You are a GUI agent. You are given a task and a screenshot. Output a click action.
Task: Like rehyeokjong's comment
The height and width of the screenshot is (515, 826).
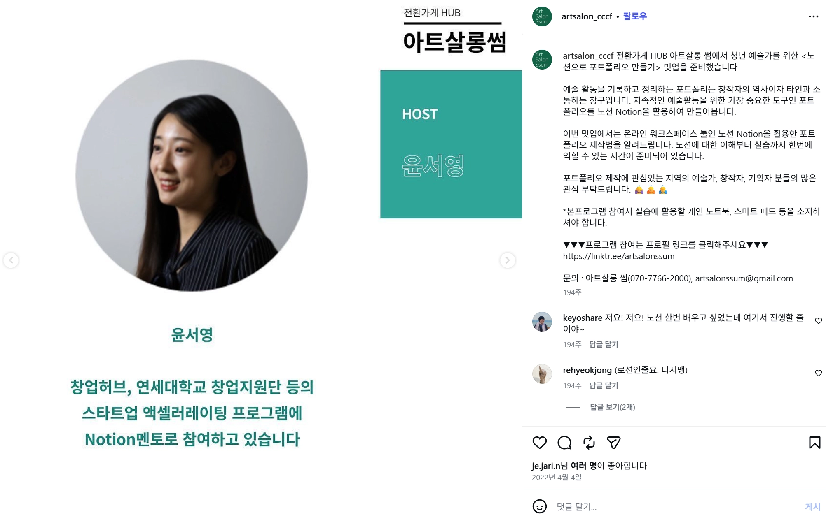pos(818,373)
